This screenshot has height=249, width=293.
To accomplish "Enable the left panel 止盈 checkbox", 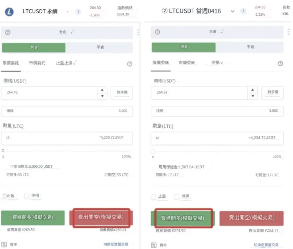I will [x=5, y=196].
